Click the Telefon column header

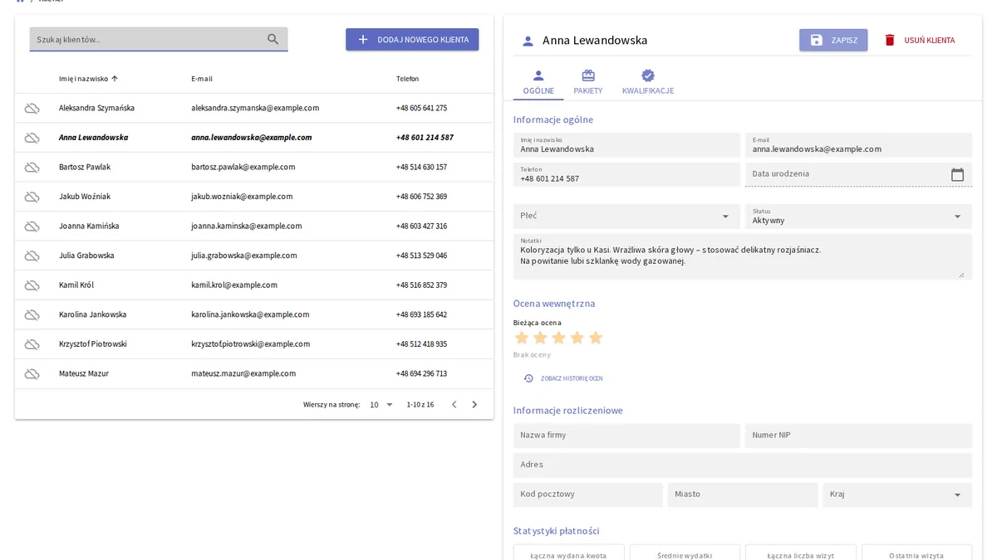[x=408, y=79]
